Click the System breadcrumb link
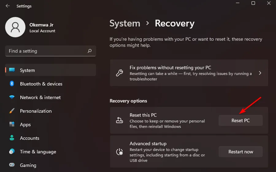Viewport: 276px width, 172px height. 125,23
